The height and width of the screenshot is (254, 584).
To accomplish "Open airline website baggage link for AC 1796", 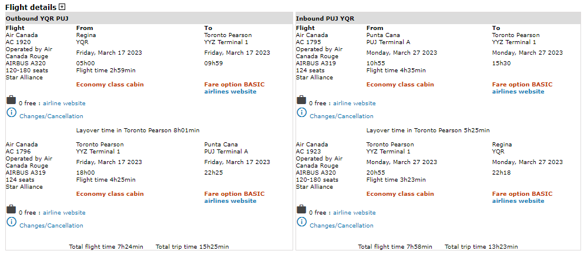I will [64, 213].
